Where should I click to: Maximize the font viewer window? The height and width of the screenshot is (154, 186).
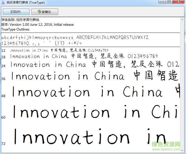[169, 2]
